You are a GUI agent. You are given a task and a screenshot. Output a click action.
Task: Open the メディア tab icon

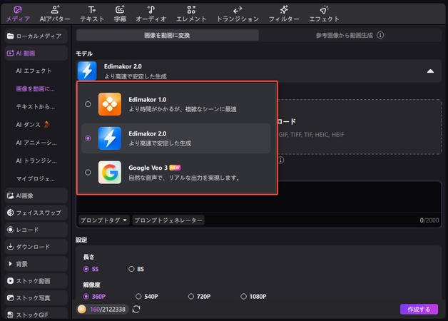(18, 10)
